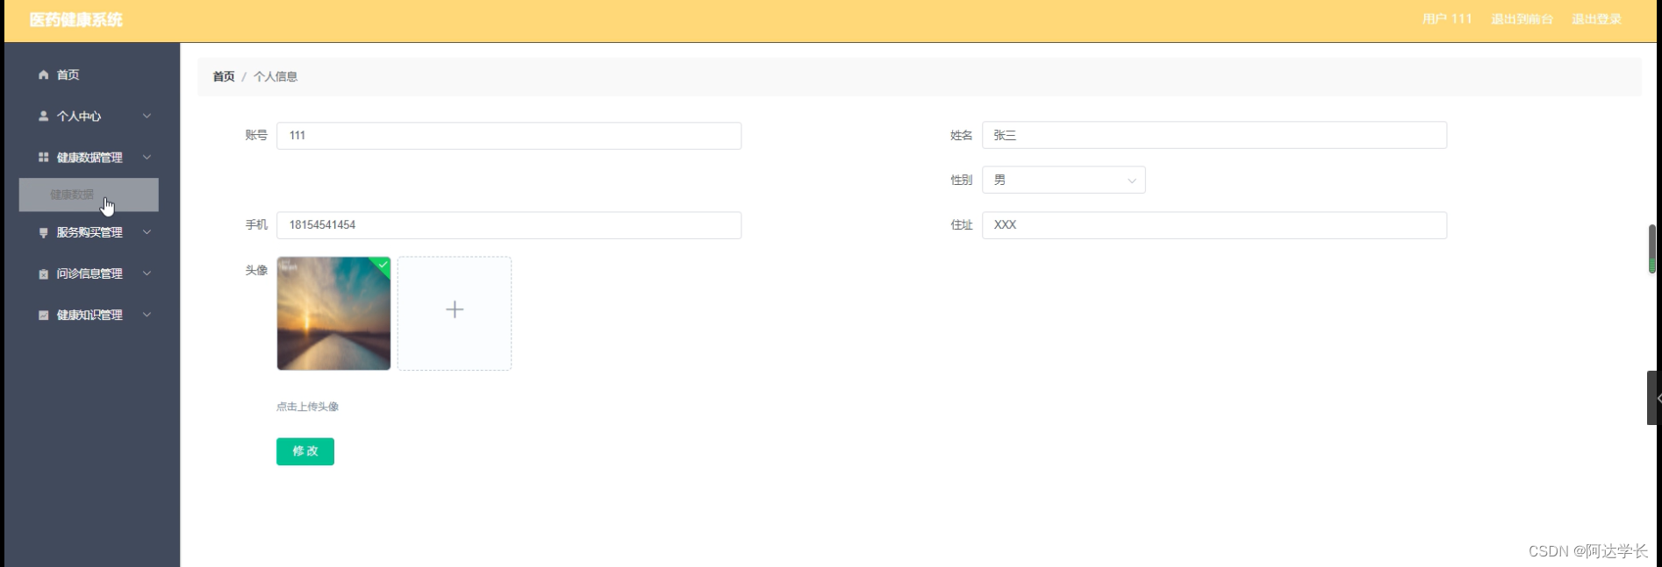Click the 点击上传头像 hint text
The width and height of the screenshot is (1662, 567).
[307, 407]
